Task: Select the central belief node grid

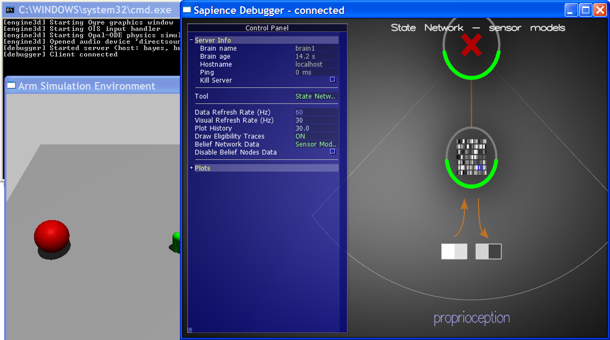Action: [471, 157]
